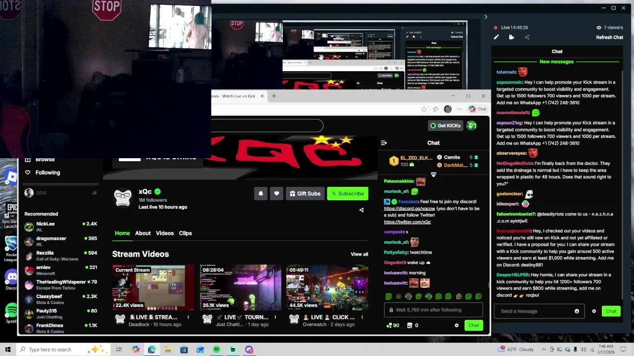Click the Chat button in browser toolbar
The height and width of the screenshot is (356, 634).
(478, 109)
